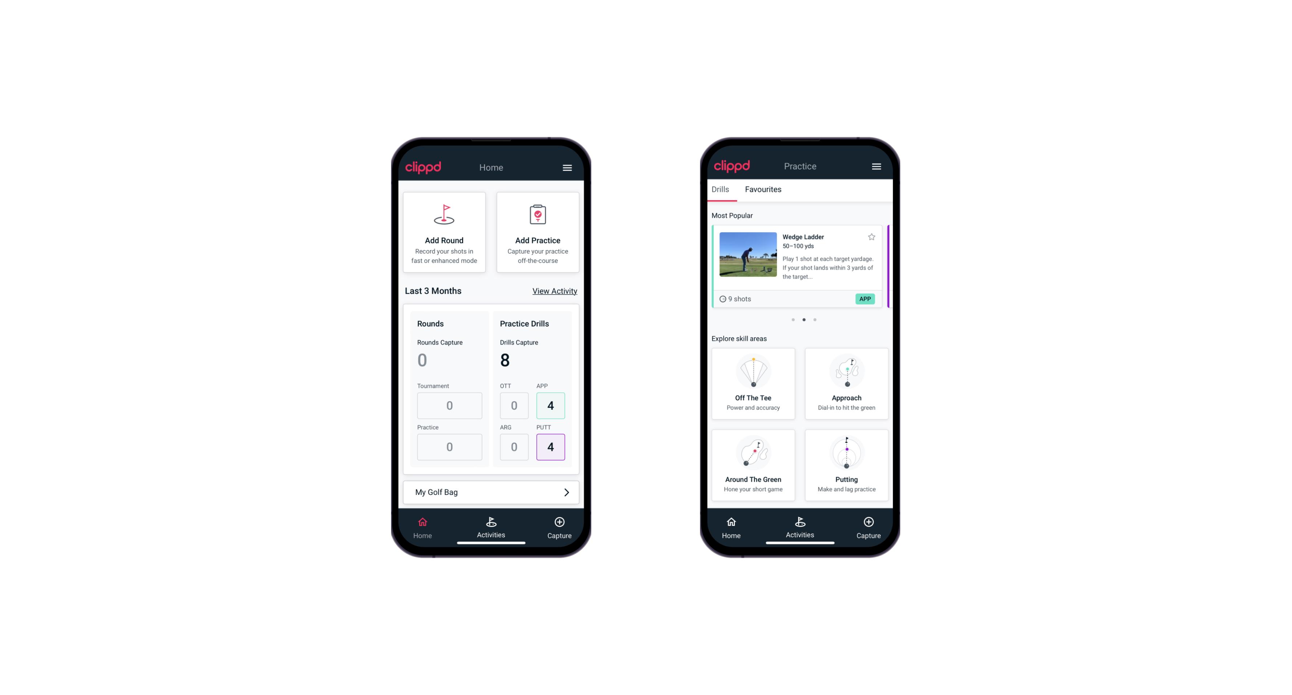
Task: Tap the Add Round icon
Action: (x=445, y=216)
